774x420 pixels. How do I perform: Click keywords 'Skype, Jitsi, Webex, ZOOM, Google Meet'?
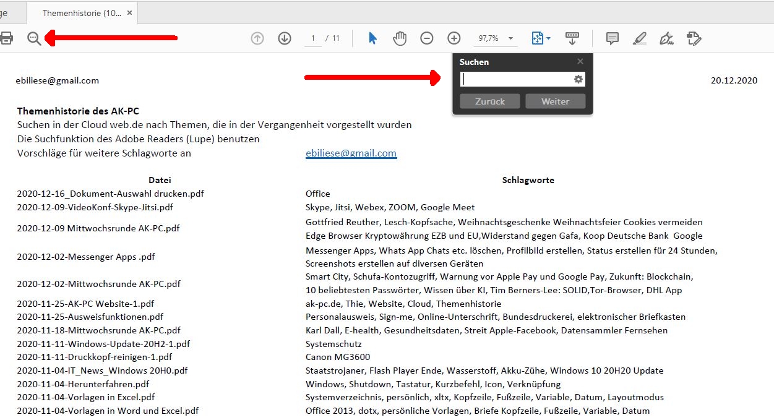(x=390, y=207)
